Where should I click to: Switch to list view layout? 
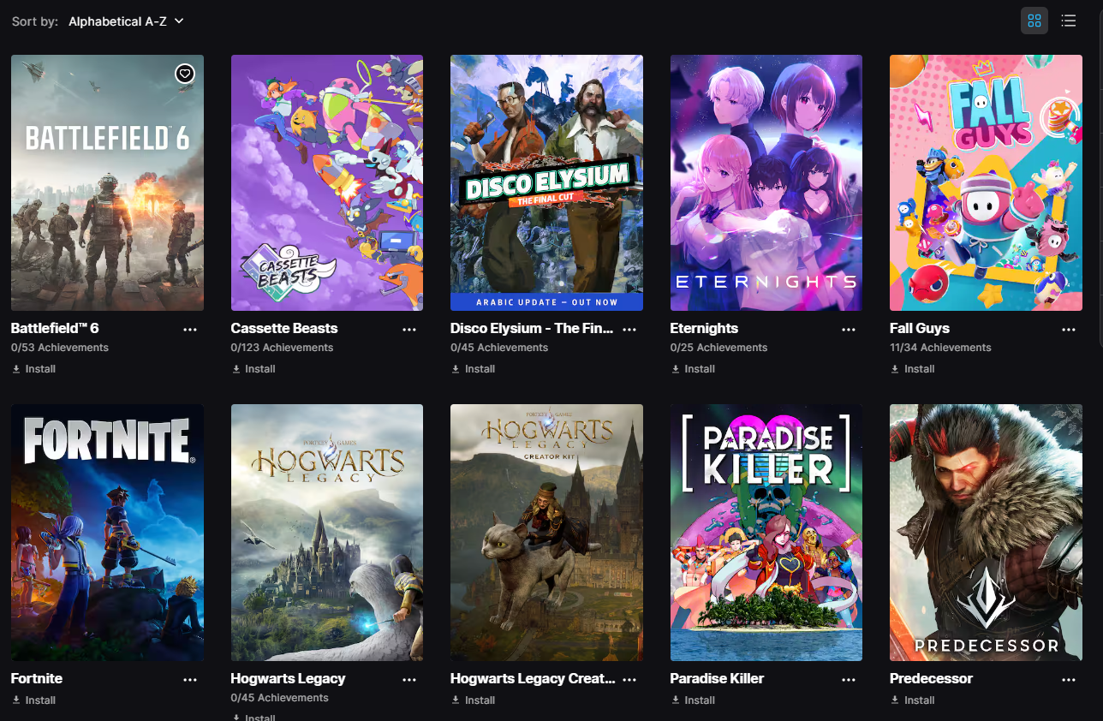(1069, 21)
